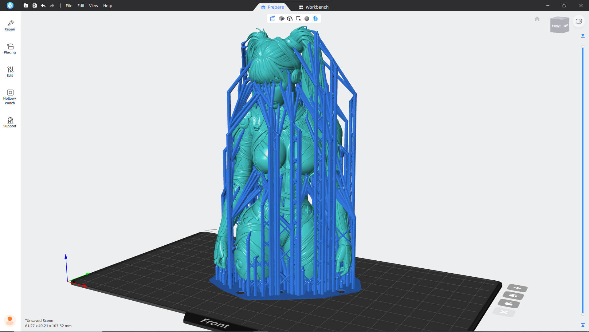Click the orange user account avatar
Screen dimensions: 589x332
point(10,320)
